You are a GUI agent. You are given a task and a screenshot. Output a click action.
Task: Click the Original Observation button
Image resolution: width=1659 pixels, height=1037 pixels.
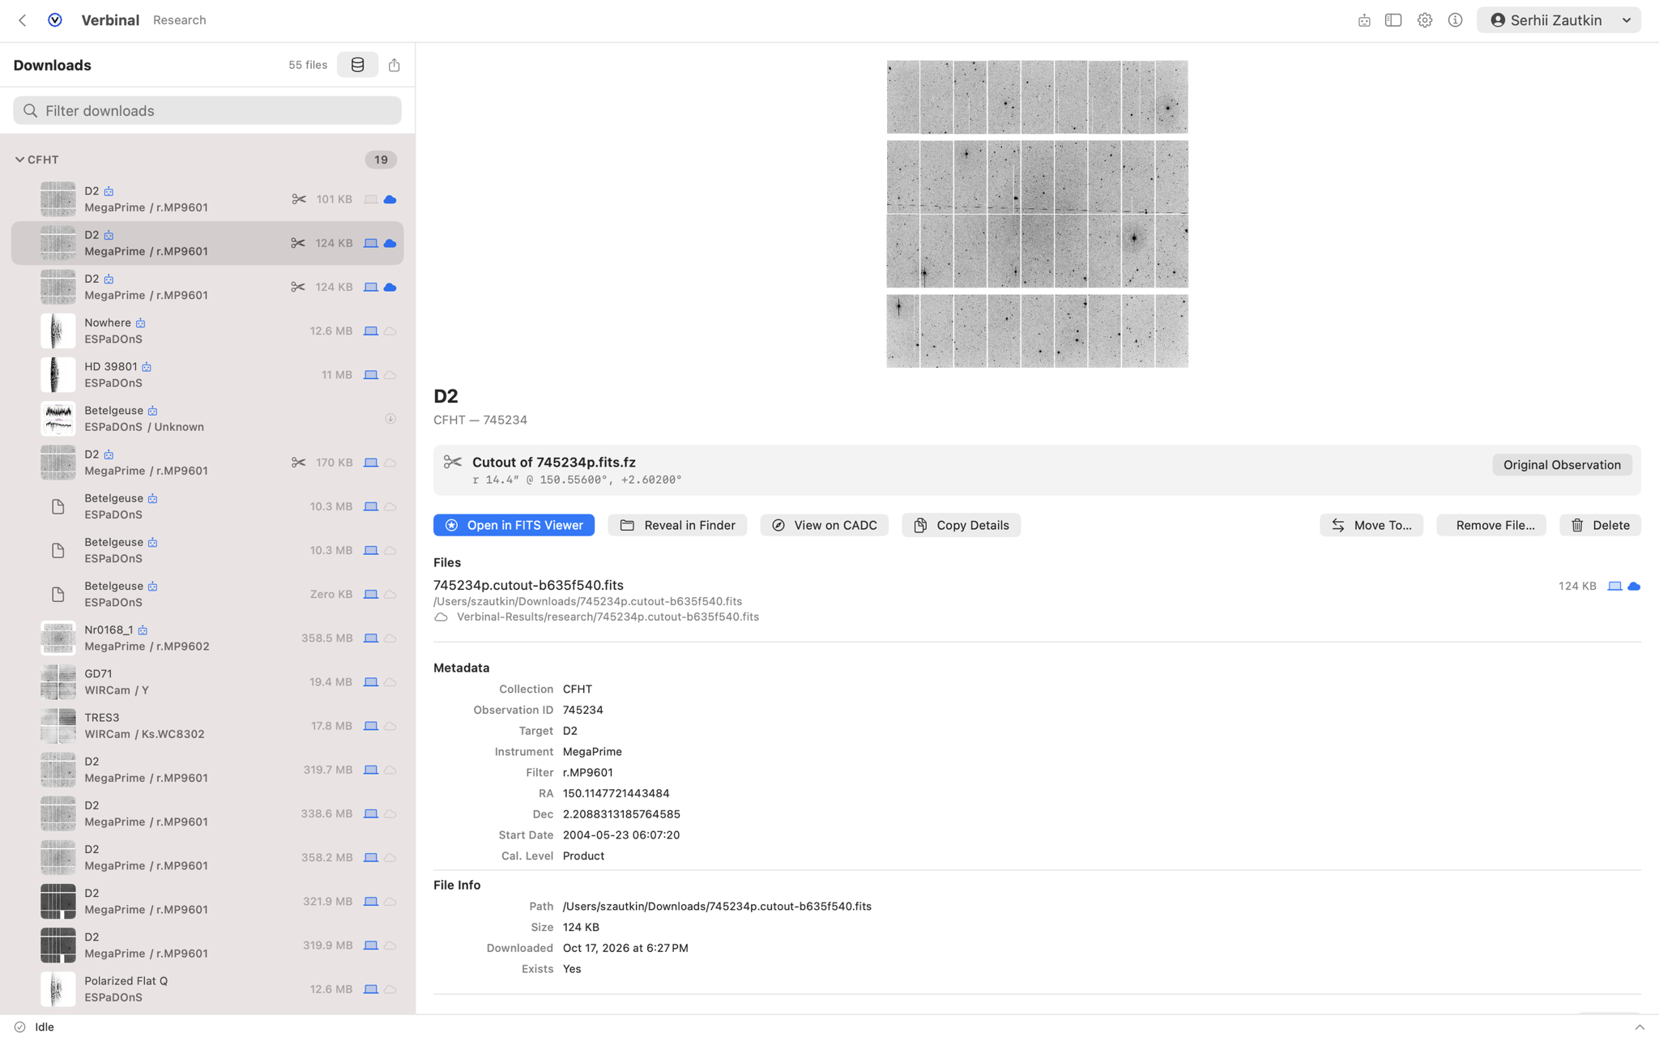1562,465
